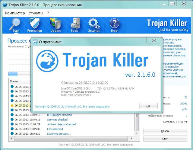Click the registry count 10241
The image size is (193, 150).
coord(184,104)
